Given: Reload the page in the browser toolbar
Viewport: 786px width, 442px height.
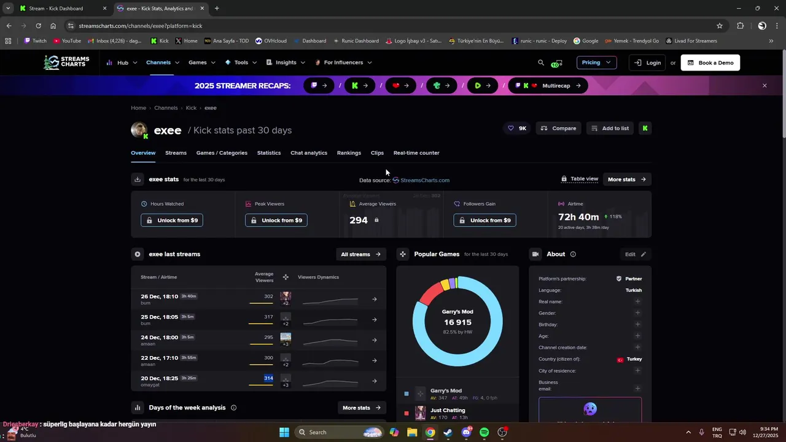Looking at the screenshot, I should (x=38, y=26).
